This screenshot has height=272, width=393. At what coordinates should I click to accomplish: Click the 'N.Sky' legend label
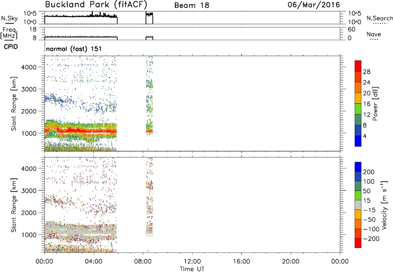point(9,18)
